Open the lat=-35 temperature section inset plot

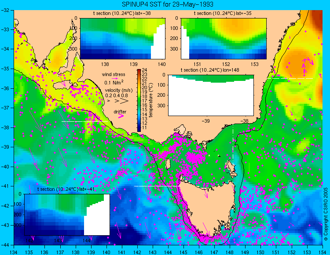point(224,39)
